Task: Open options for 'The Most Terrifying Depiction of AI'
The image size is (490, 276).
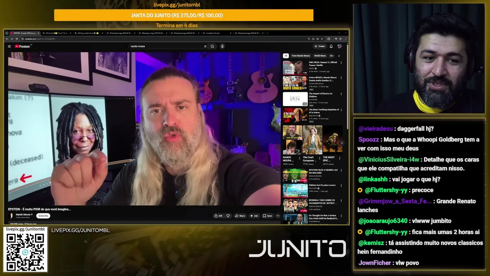Action: [x=341, y=110]
